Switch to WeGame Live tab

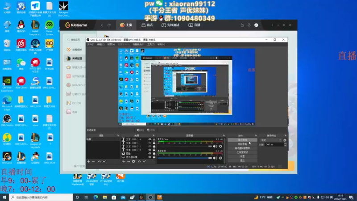click(x=195, y=25)
